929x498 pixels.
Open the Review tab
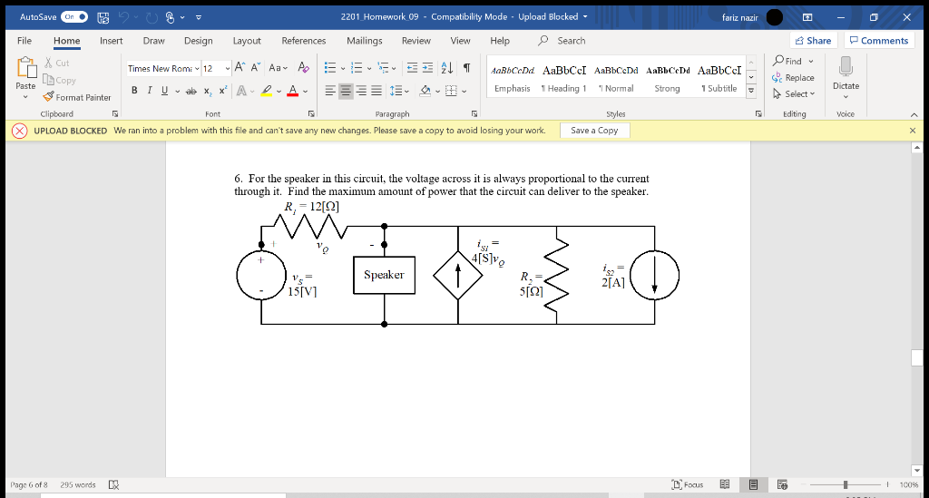tap(416, 40)
